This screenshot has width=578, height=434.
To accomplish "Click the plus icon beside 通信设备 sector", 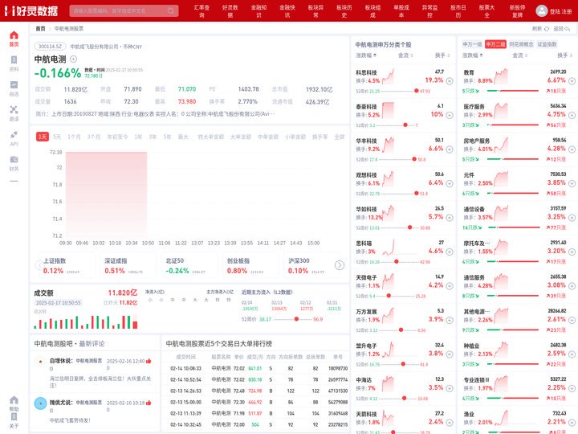I will pos(572,218).
